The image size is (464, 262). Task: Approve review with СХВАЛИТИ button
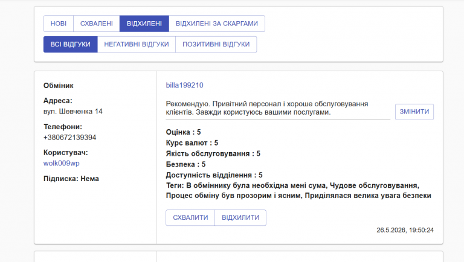[190, 218]
